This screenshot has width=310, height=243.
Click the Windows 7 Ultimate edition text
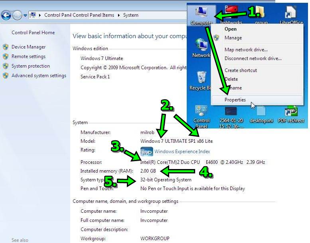[x=102, y=58]
